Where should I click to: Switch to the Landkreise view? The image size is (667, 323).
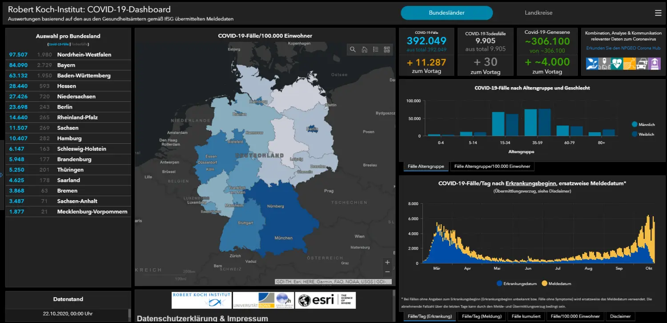[538, 12]
